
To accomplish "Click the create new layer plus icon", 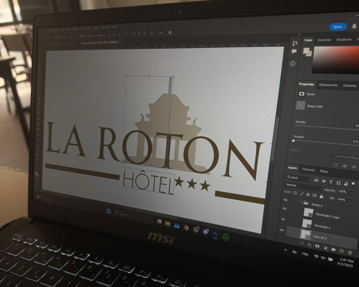I will coord(341,251).
